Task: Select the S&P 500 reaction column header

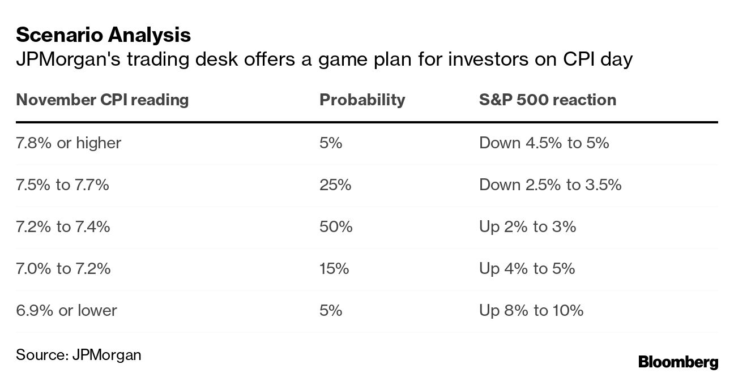Action: (x=547, y=100)
